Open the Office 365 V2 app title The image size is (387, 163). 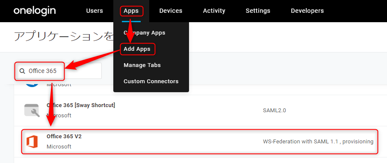pyautogui.click(x=64, y=137)
